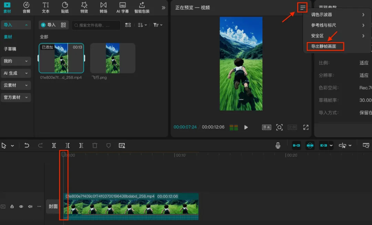Redo the last undone action
372x225 pixels.
point(40,145)
